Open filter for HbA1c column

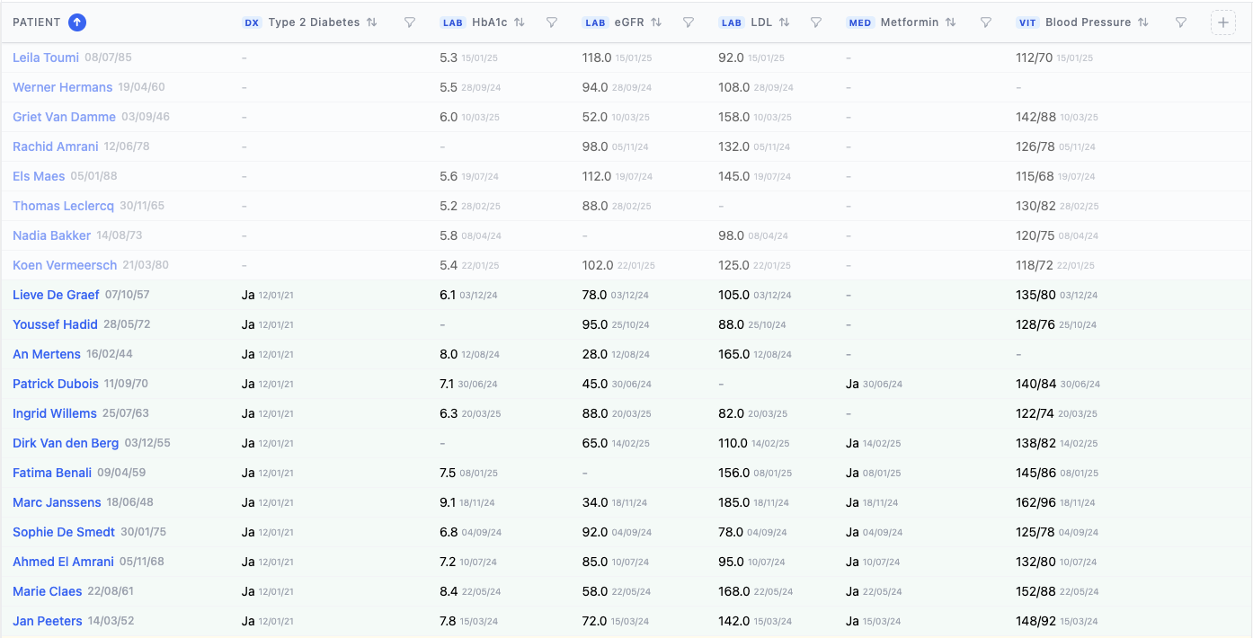[x=552, y=22]
